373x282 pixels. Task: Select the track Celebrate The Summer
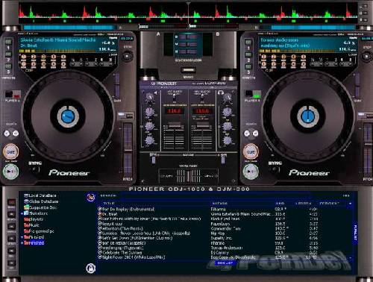(122, 252)
